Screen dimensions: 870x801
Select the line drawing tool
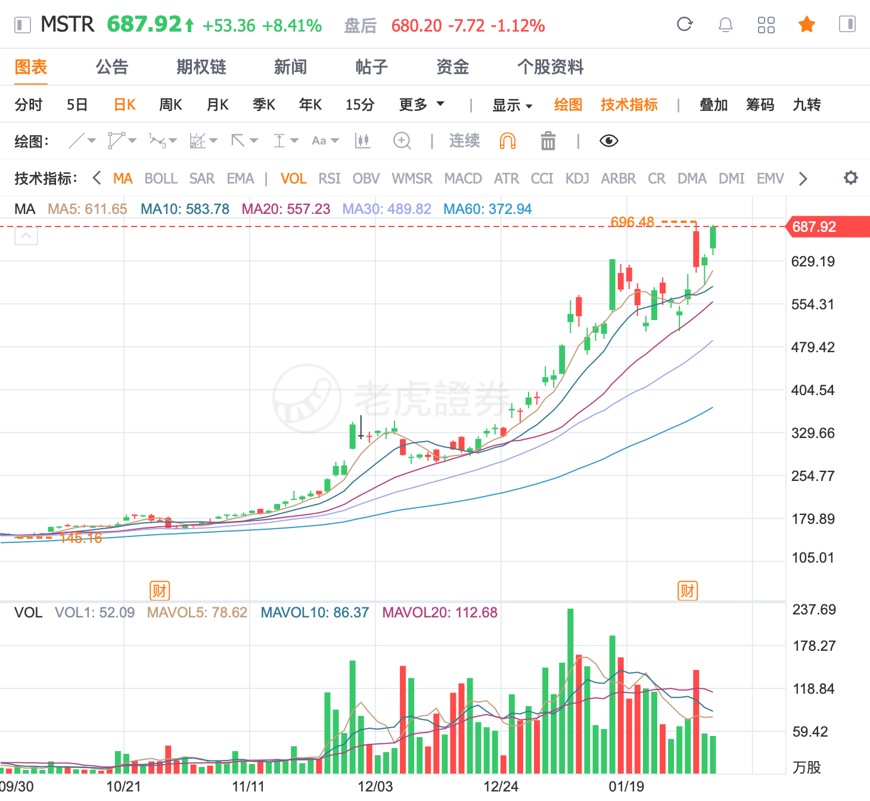tap(77, 141)
